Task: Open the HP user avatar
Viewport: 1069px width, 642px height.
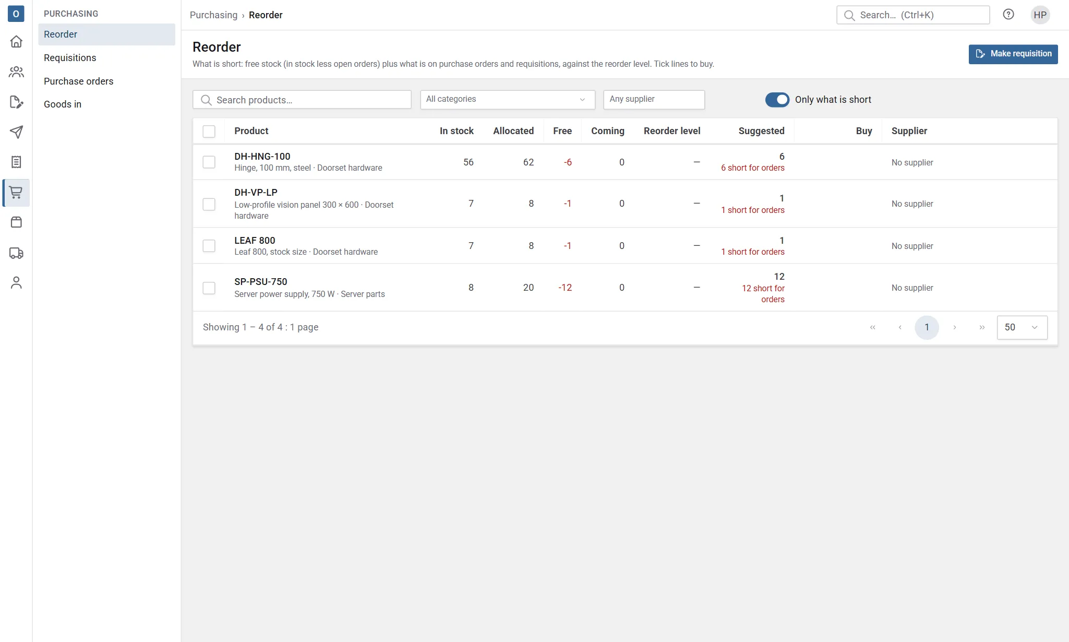Action: 1040,15
